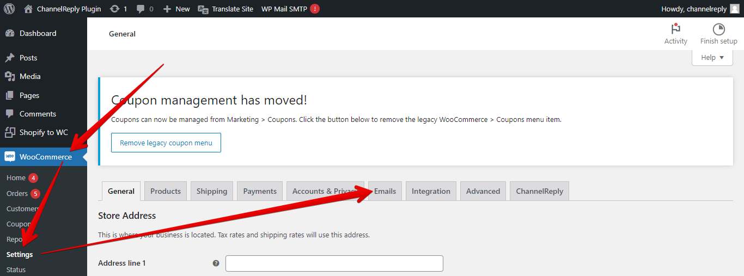Viewport: 744px width, 276px height.
Task: Open the Pages menu item
Action: (44, 95)
